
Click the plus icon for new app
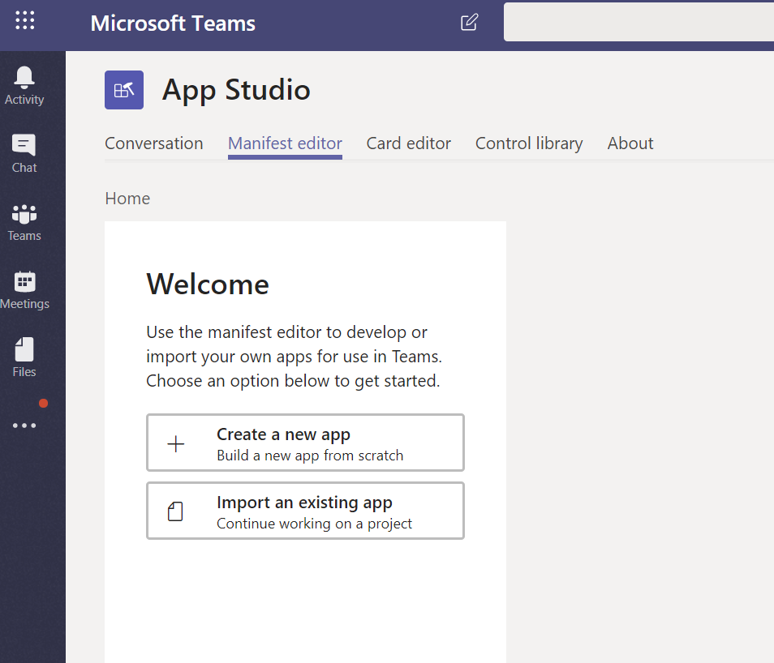(x=175, y=443)
